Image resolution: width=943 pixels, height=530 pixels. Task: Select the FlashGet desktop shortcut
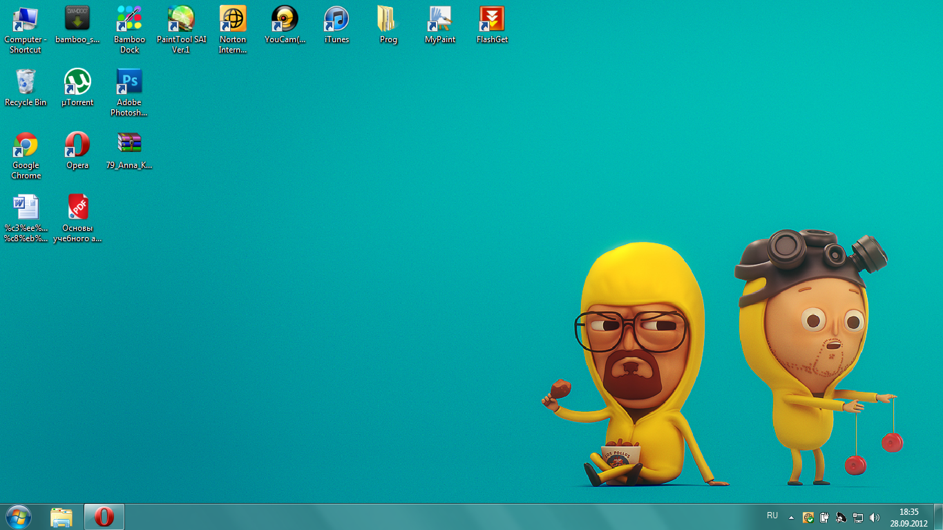492,25
